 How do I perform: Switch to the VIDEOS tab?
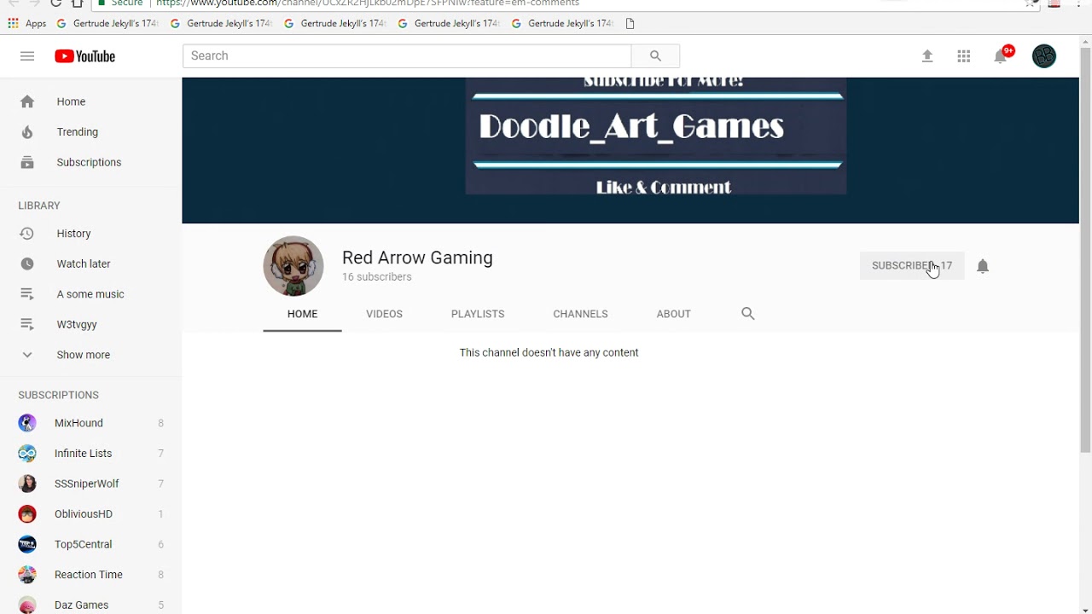tap(384, 314)
